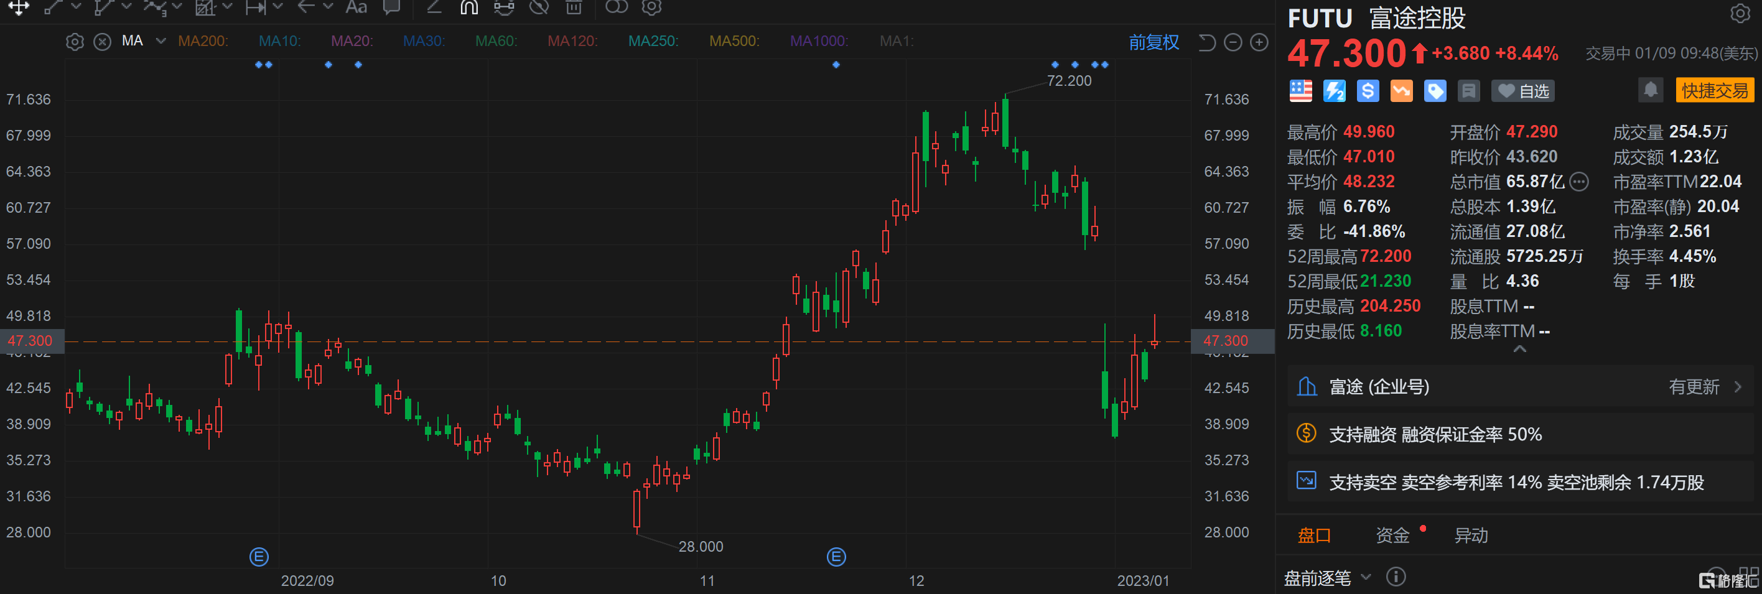
Task: Expand the channel tool dropdown arrow
Action: [x=126, y=6]
